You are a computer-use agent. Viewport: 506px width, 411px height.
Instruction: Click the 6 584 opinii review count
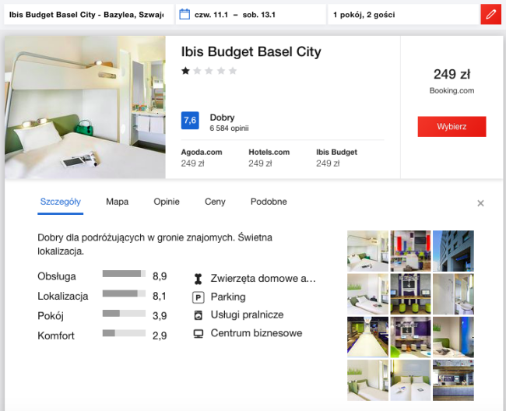(x=229, y=128)
